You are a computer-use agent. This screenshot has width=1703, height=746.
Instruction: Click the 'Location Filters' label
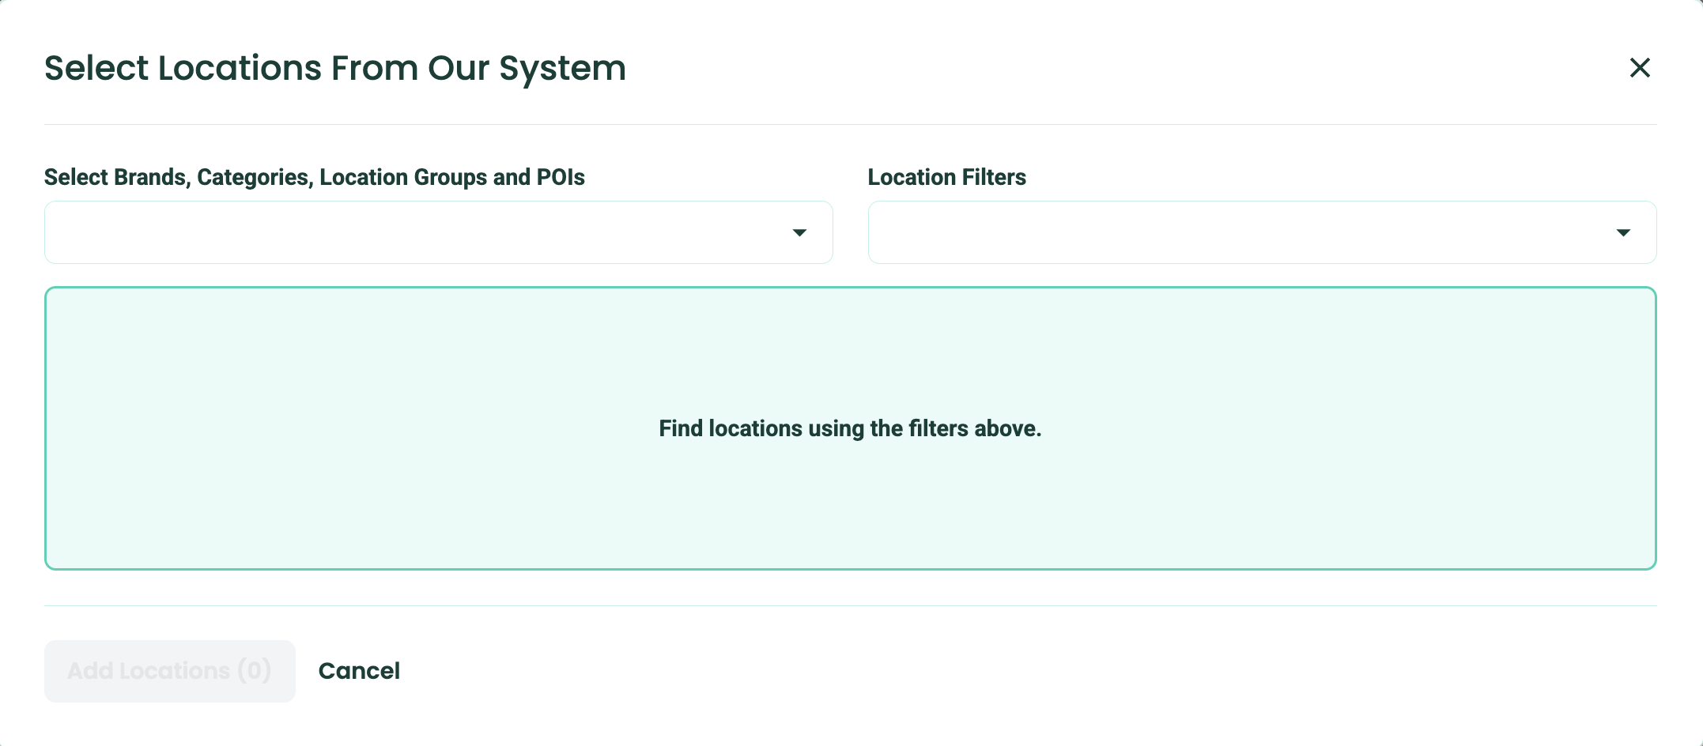click(x=946, y=177)
